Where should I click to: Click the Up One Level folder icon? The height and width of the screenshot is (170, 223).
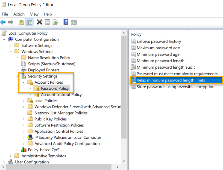coord(21,22)
